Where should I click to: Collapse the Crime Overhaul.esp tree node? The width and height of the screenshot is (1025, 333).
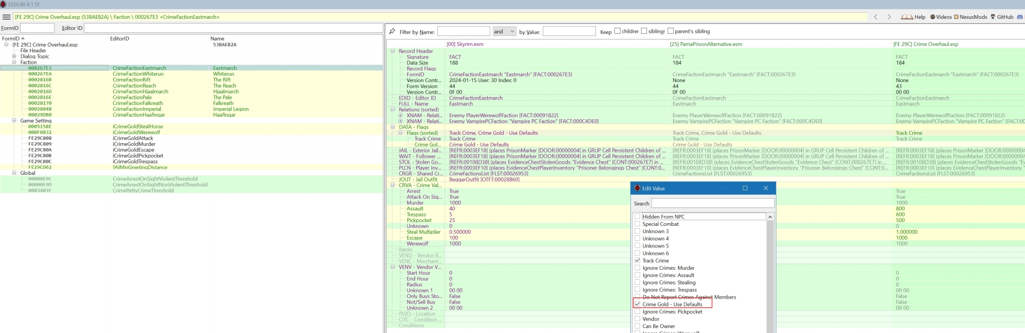tap(7, 45)
